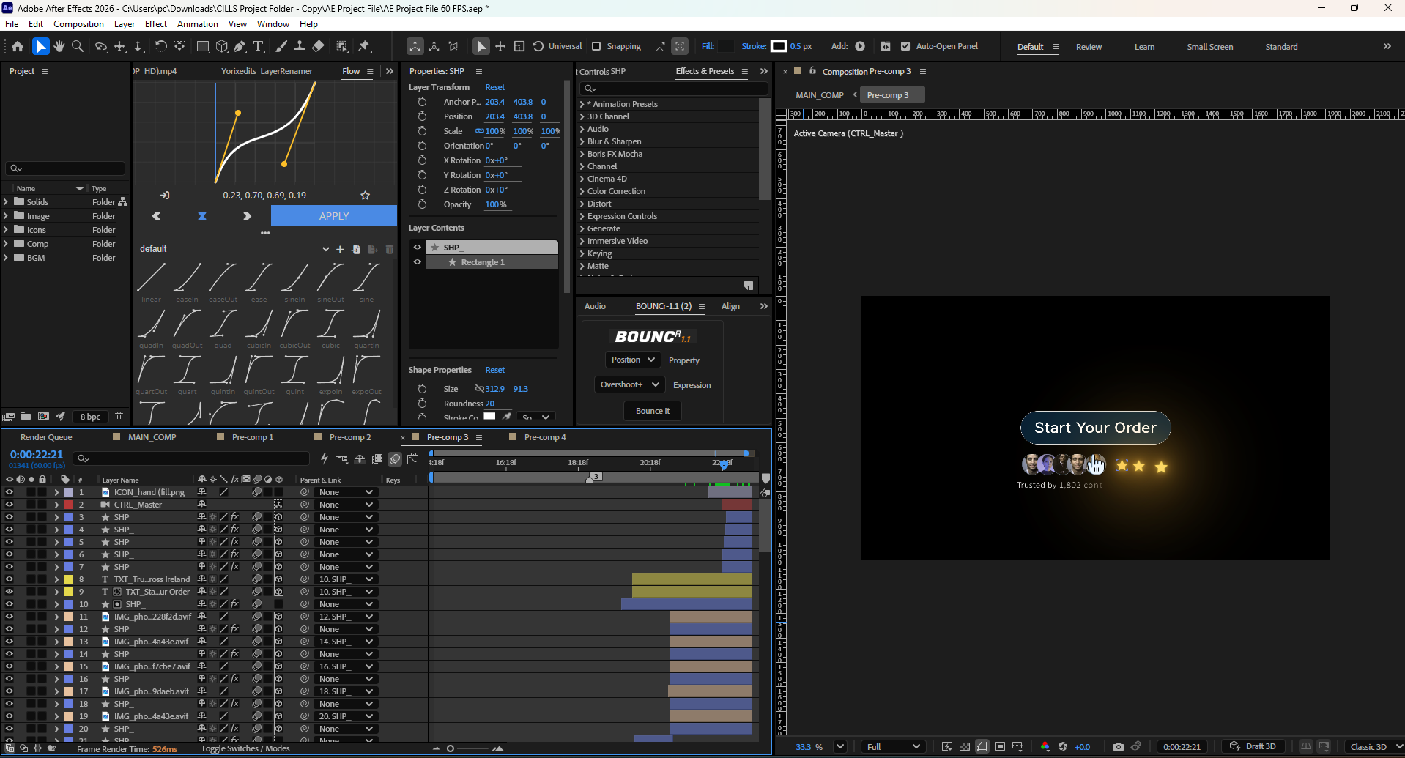Image resolution: width=1405 pixels, height=758 pixels.
Task: Select the Zoom magnifier tool
Action: (x=78, y=46)
